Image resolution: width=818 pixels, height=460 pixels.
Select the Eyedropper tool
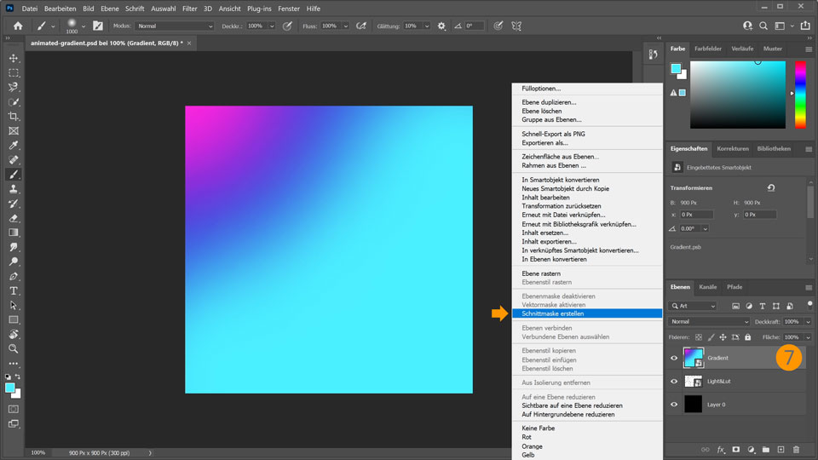[x=14, y=146]
